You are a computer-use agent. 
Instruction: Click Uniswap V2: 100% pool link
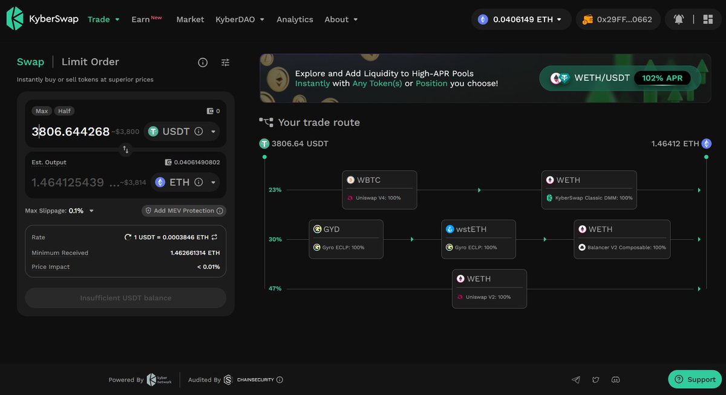click(483, 297)
